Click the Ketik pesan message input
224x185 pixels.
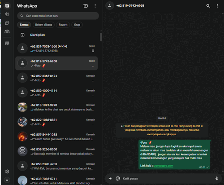pos(167,178)
